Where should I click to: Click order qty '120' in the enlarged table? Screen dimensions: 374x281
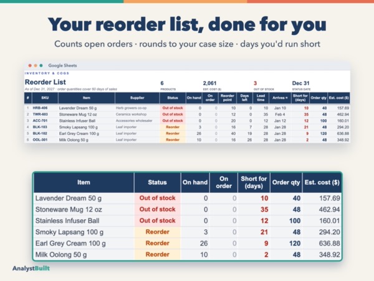click(295, 244)
